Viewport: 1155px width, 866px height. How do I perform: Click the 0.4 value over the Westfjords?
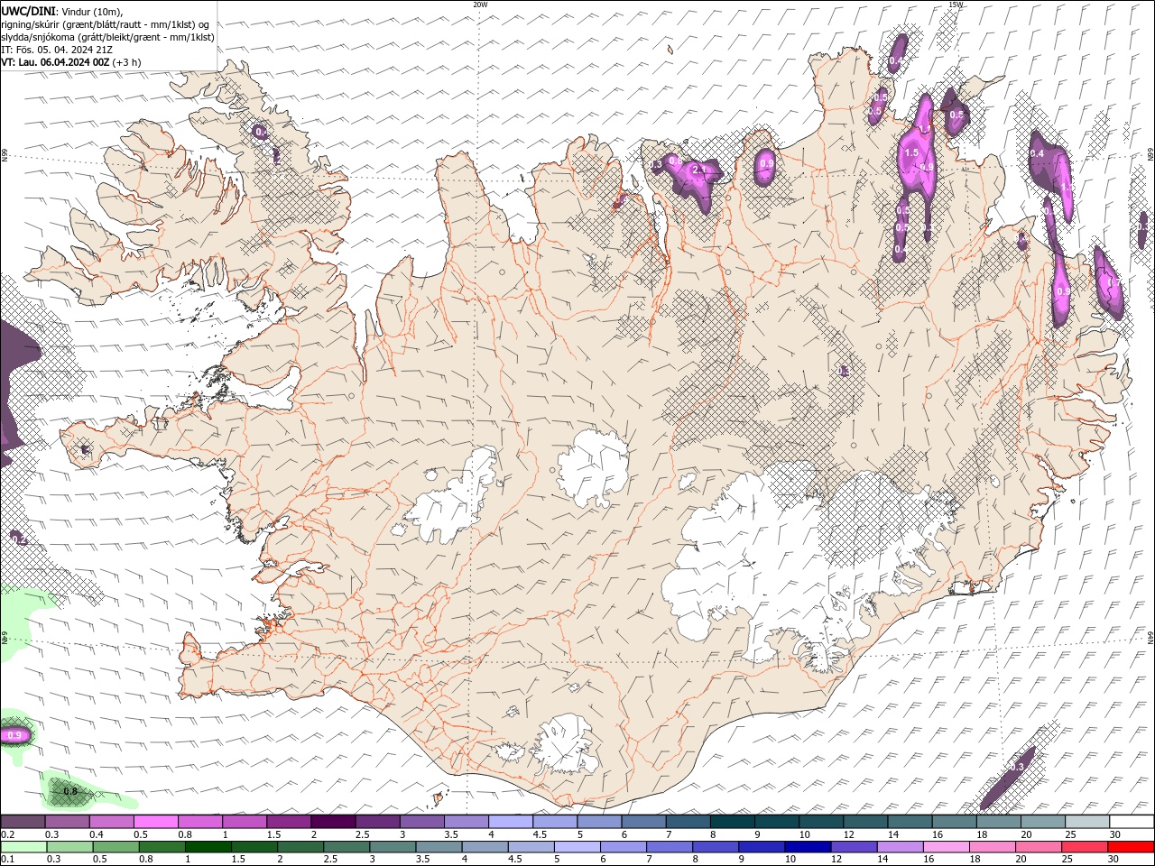[x=261, y=132]
